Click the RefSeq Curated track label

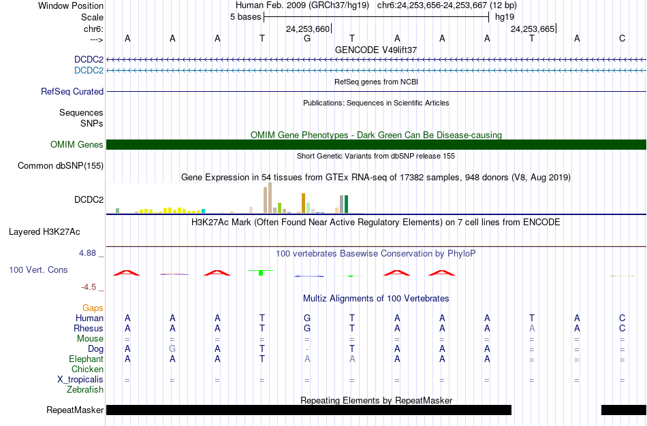pos(72,92)
